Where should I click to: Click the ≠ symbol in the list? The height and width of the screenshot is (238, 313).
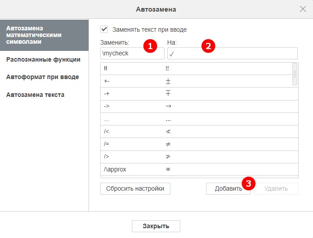point(168,144)
